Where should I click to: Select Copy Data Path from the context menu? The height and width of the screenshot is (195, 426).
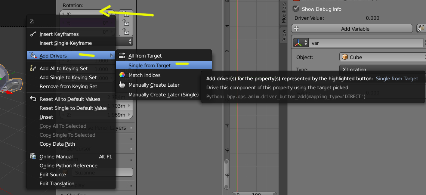[x=57, y=144]
